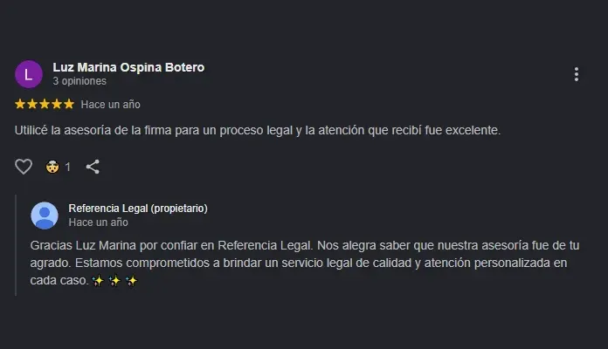Open the three-dot review options menu
Image resolution: width=608 pixels, height=349 pixels.
pyautogui.click(x=577, y=74)
